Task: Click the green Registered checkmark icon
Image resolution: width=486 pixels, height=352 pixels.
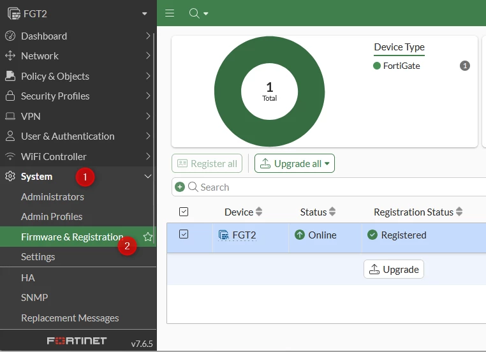Action: (372, 235)
